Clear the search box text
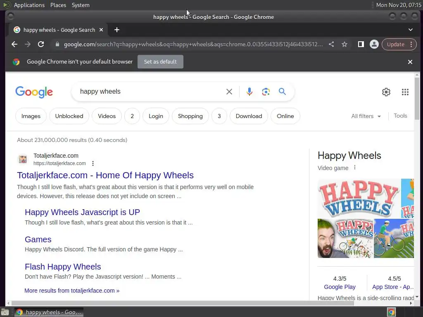This screenshot has width=423, height=317. point(229,92)
